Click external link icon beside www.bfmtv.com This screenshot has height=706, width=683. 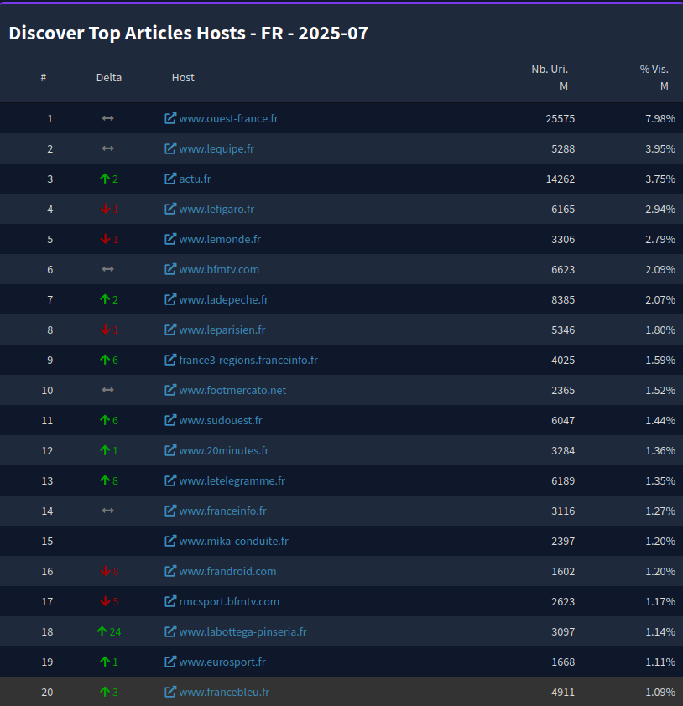click(169, 269)
